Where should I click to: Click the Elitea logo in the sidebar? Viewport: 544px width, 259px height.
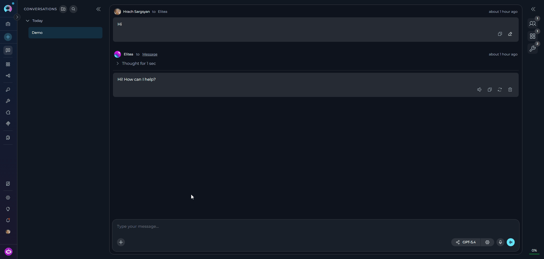(8, 8)
